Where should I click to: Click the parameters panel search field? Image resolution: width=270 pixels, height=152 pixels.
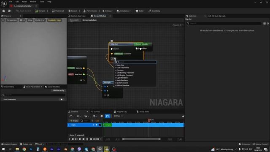click(x=34, y=95)
